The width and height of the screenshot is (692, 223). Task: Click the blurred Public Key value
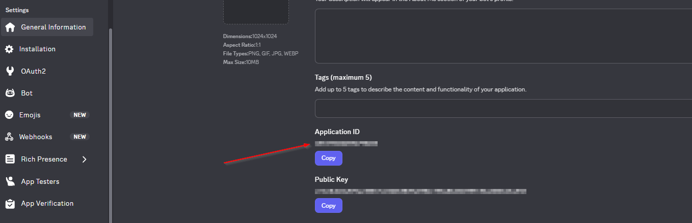[x=420, y=192]
